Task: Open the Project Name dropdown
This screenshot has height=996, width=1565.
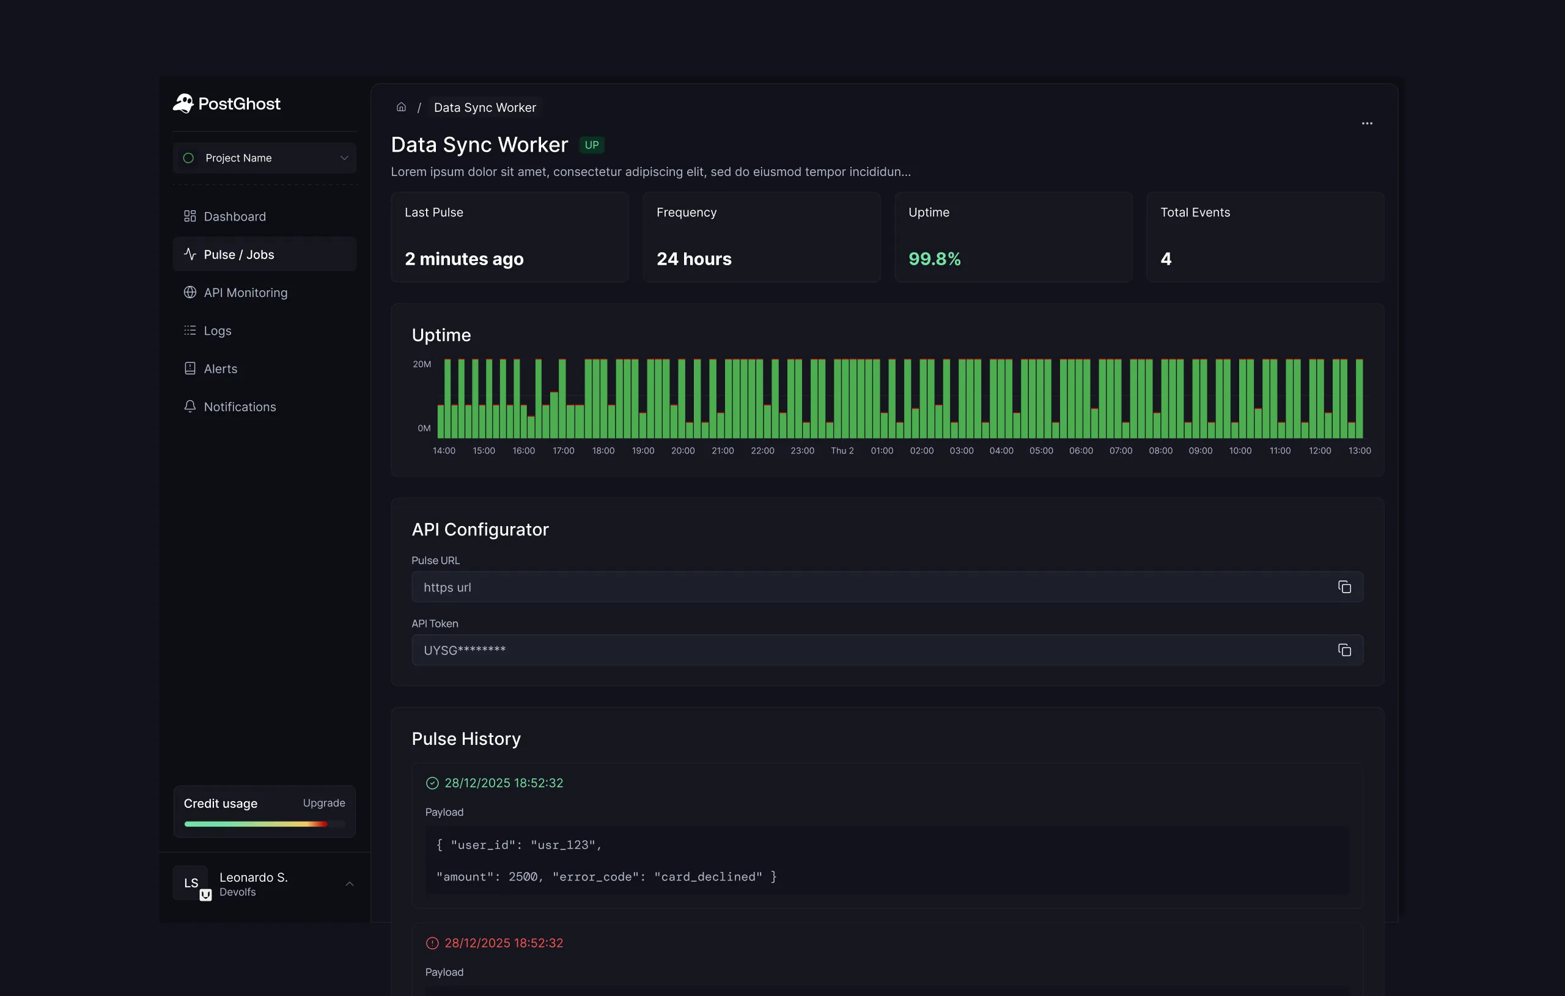Action: coord(265,158)
